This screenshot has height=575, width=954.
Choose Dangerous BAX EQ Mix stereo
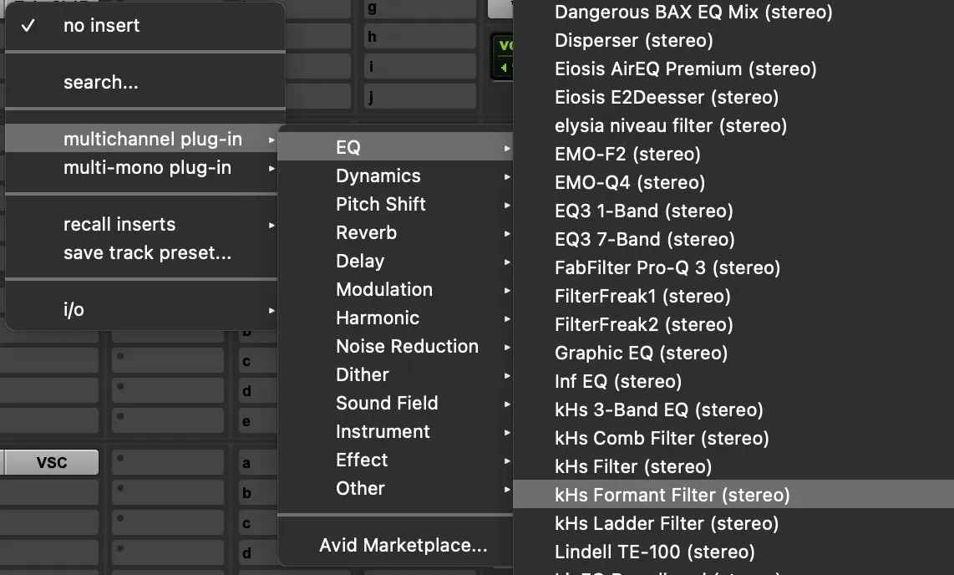point(693,13)
